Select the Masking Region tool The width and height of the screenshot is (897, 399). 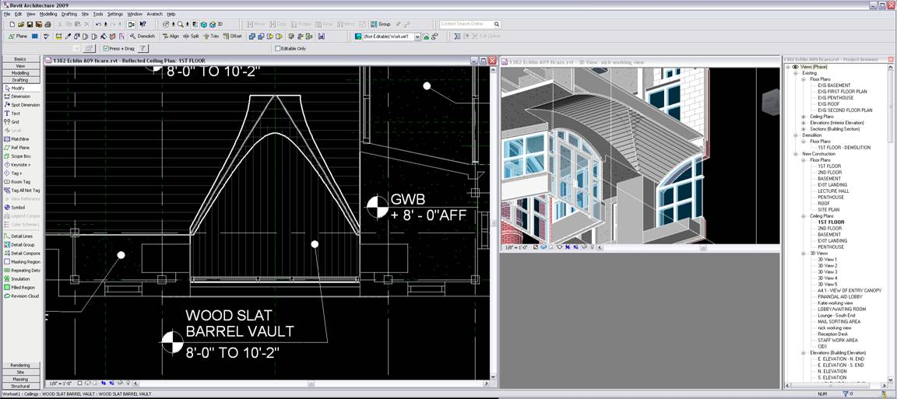pyautogui.click(x=21, y=262)
